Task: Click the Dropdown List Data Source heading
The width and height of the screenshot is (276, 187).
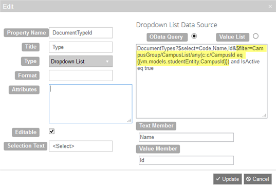Action: [177, 25]
